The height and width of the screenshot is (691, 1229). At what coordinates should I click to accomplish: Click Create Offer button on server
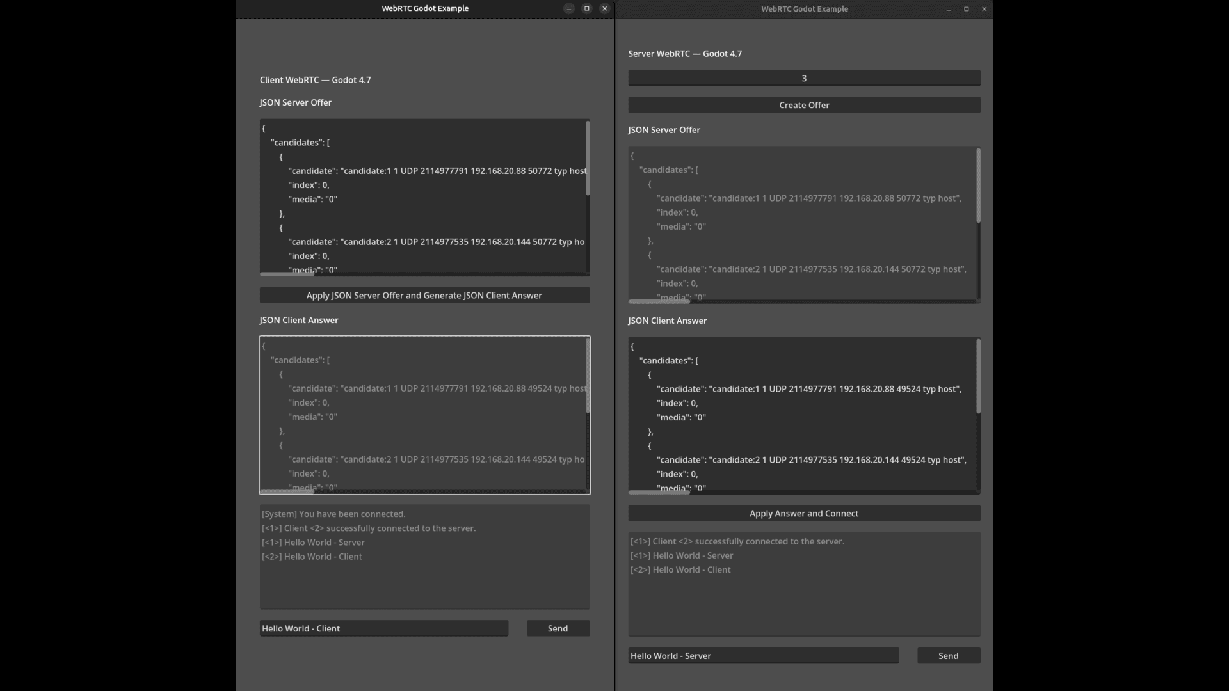click(804, 105)
